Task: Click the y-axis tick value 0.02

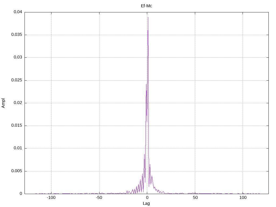Action: tap(18, 103)
